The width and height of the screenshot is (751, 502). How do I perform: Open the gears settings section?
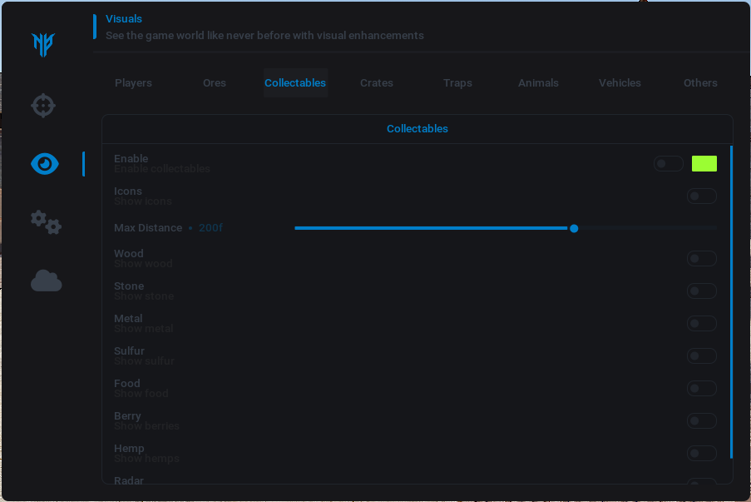[46, 222]
